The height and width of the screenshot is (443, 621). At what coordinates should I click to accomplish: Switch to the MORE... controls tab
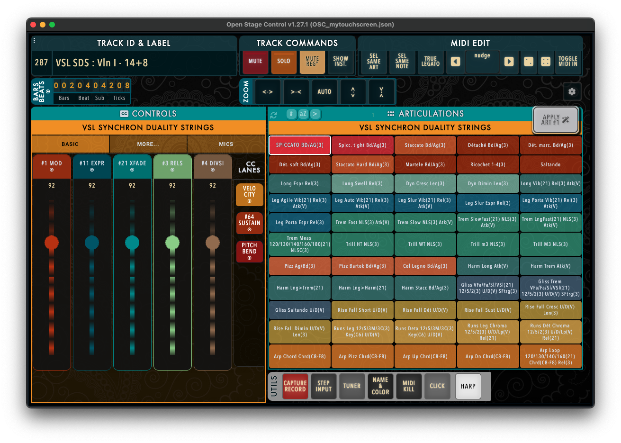[148, 144]
